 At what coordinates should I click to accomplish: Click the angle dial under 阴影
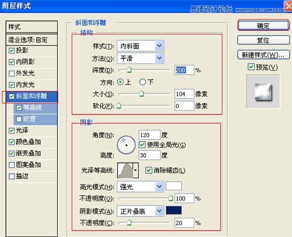126,145
